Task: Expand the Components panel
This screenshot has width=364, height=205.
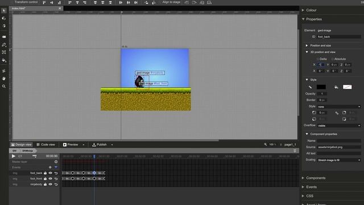Action: 303,178
